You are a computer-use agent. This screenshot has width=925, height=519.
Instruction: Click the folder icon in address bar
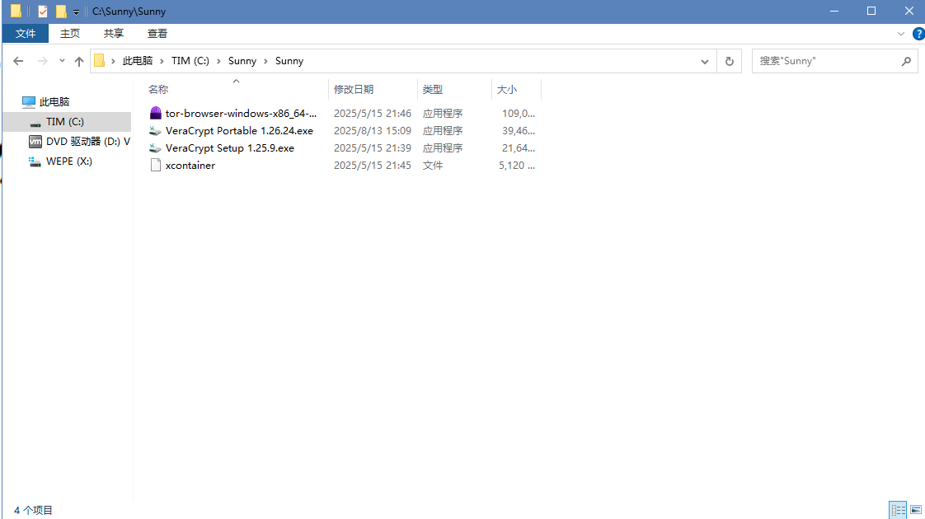point(99,61)
